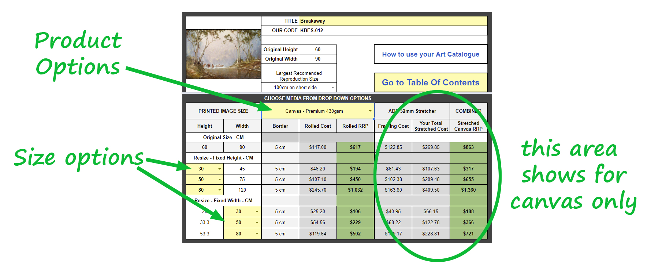Follow the Go to Table Of Contents link
The width and height of the screenshot is (662, 273).
430,82
